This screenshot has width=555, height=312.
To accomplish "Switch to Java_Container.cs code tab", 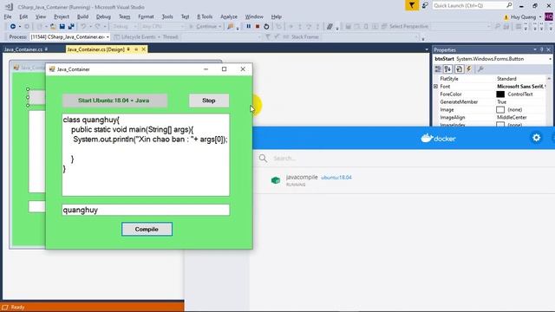I will (23, 49).
